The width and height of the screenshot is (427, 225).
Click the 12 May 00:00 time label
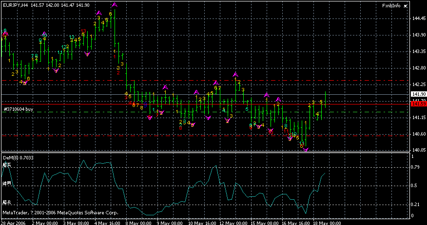[233, 223]
